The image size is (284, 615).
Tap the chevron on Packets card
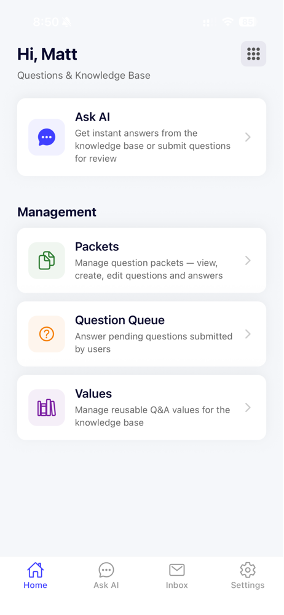click(x=248, y=261)
